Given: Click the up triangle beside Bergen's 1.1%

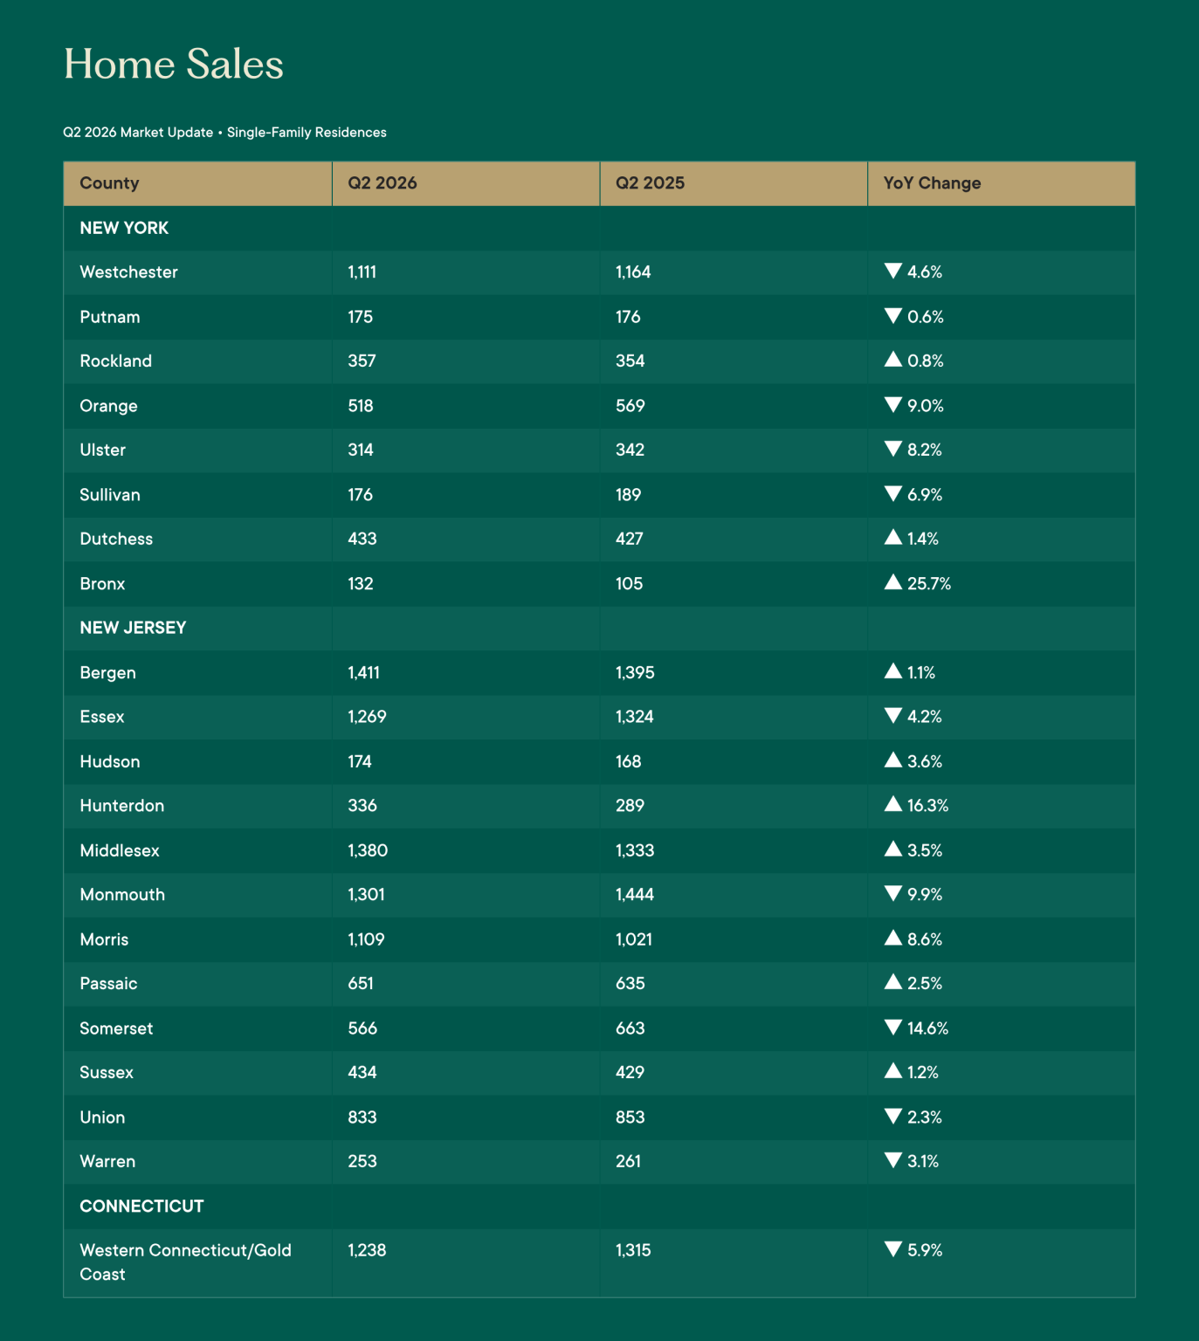Looking at the screenshot, I should pyautogui.click(x=892, y=670).
